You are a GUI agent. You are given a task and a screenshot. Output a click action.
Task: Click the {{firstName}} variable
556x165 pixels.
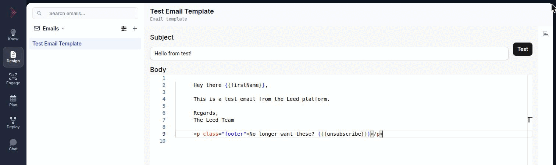click(x=245, y=85)
